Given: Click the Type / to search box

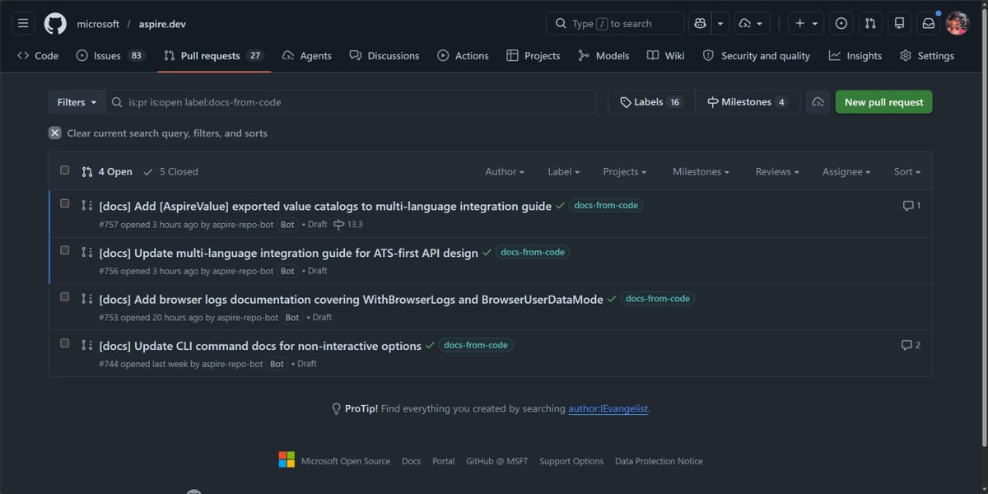Looking at the screenshot, I should 615,23.
